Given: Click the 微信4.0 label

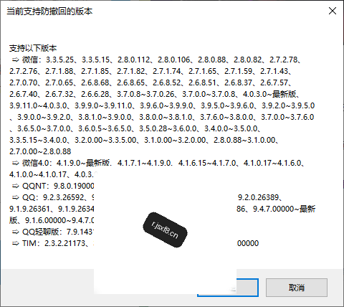Looking at the screenshot, I should tap(36, 163).
